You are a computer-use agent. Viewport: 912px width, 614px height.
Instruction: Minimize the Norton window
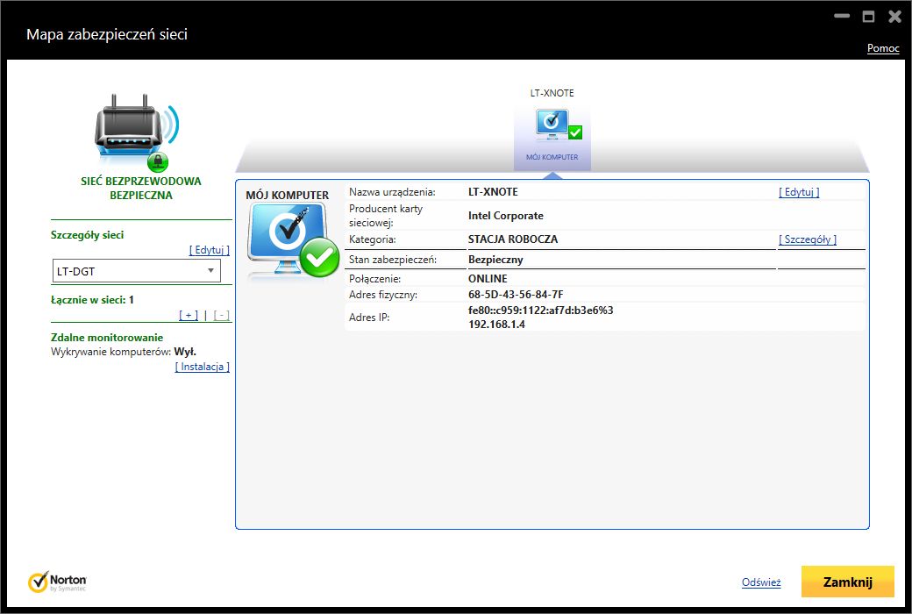pos(842,17)
